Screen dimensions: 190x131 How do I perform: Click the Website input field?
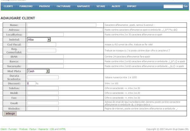[43, 109]
